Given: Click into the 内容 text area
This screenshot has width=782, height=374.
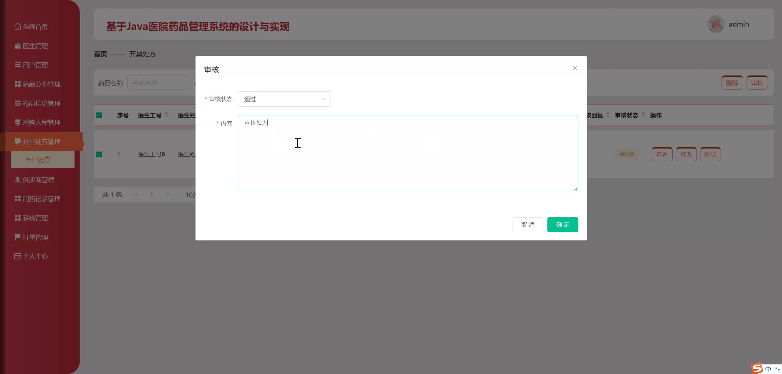Looking at the screenshot, I should pyautogui.click(x=407, y=153).
